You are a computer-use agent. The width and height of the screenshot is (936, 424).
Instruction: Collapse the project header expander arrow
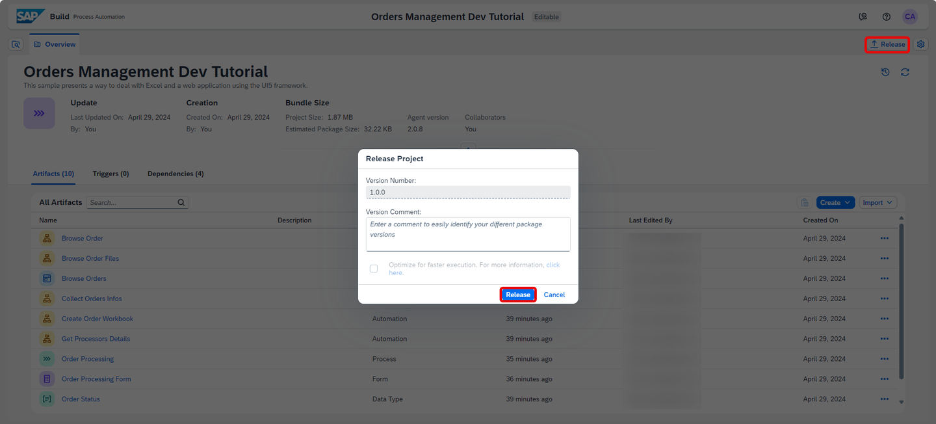click(468, 146)
